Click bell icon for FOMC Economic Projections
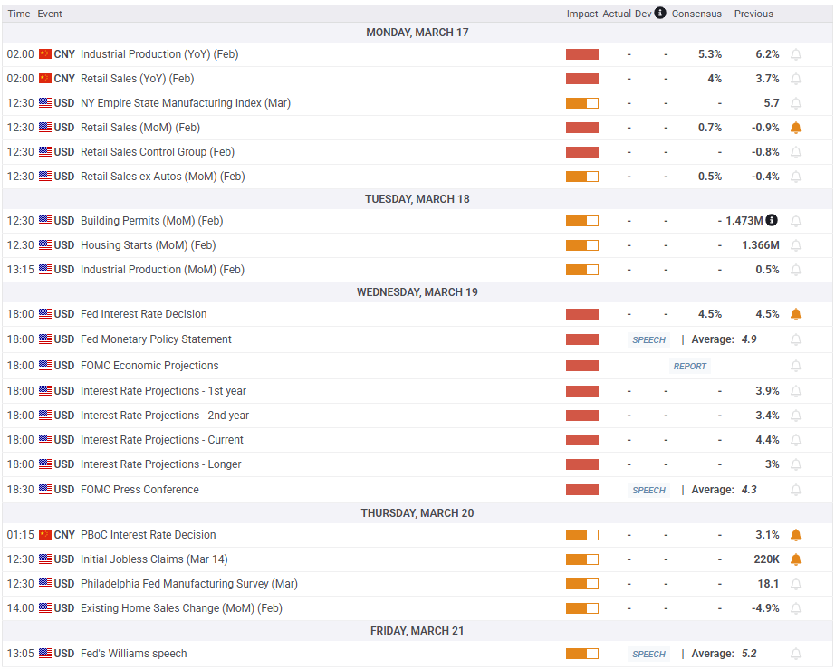The height and width of the screenshot is (669, 835). [796, 366]
